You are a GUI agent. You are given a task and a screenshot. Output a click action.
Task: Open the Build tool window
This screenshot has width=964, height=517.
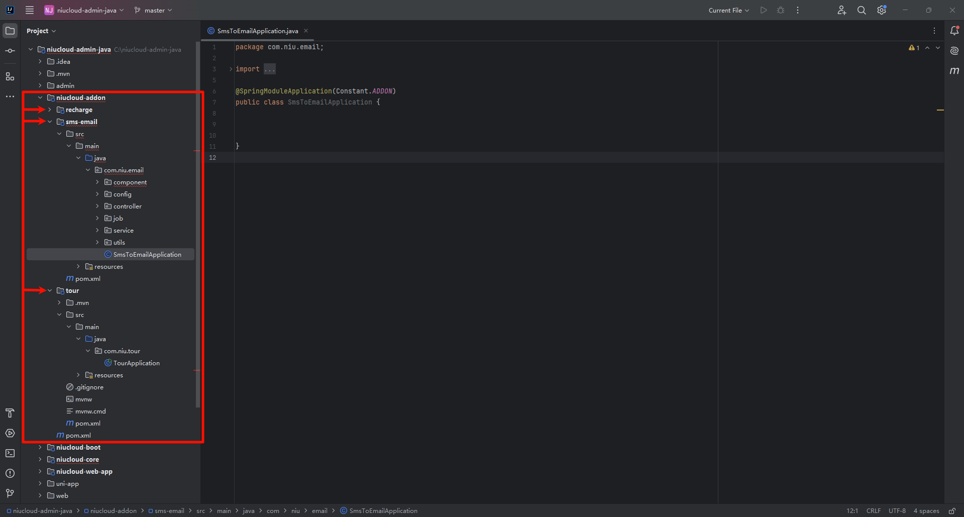click(x=10, y=413)
